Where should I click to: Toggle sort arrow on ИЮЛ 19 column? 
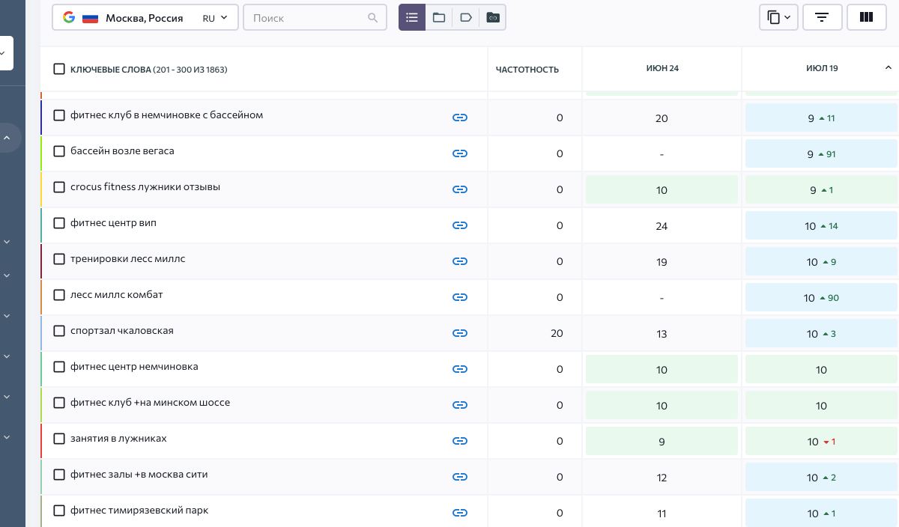(x=889, y=68)
